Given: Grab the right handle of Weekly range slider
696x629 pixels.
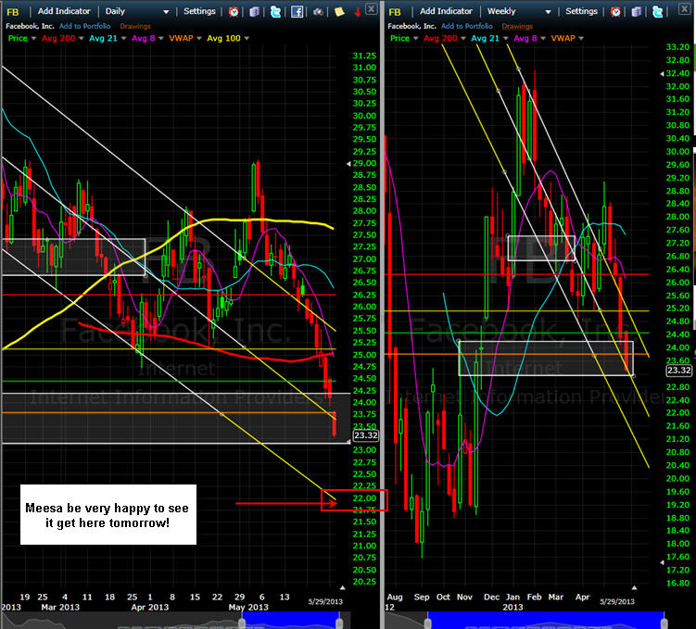Looking at the screenshot, I should coord(664,622).
